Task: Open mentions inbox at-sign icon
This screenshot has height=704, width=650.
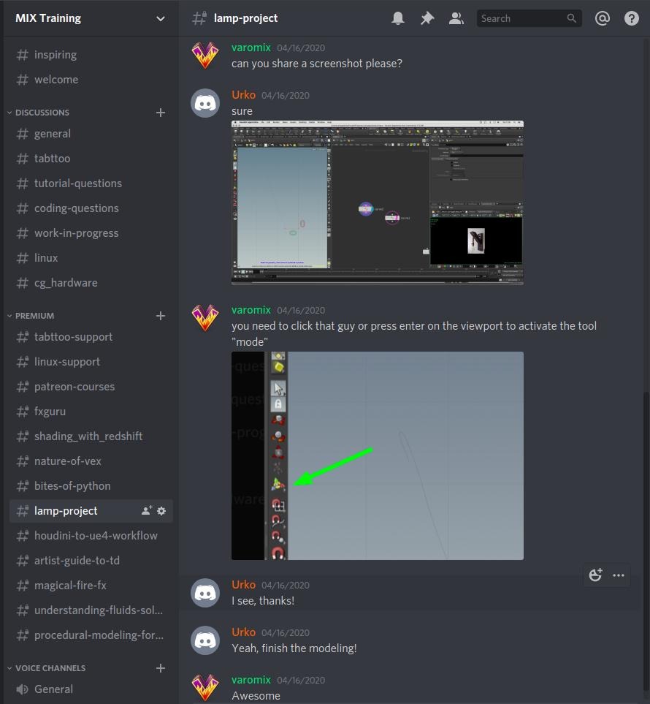Action: [x=603, y=18]
